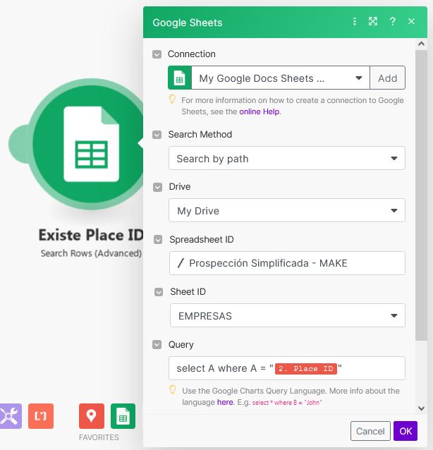Toggle the Query field checkbox
Screen dimensions: 433x450
click(x=157, y=345)
